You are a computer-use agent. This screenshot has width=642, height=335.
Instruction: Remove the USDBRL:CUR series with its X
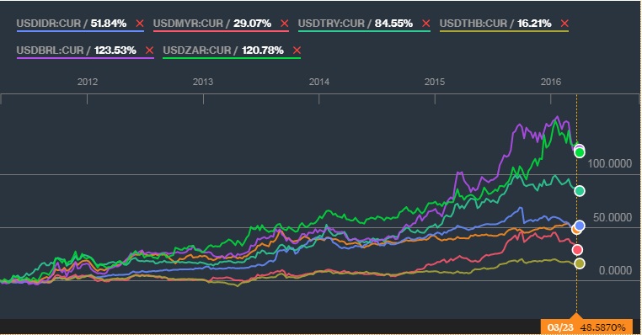[x=149, y=51]
